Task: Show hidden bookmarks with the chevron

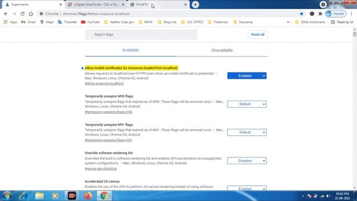Action: (x=288, y=22)
